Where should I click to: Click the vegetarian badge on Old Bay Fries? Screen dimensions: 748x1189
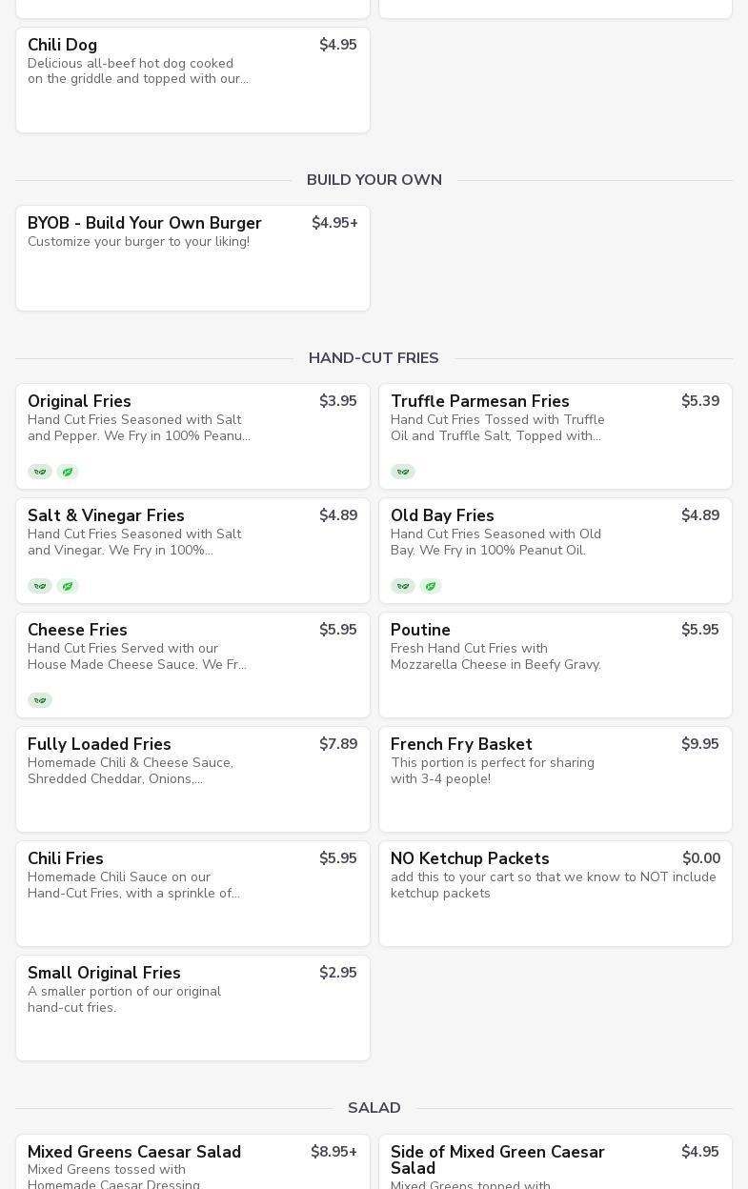click(x=403, y=586)
